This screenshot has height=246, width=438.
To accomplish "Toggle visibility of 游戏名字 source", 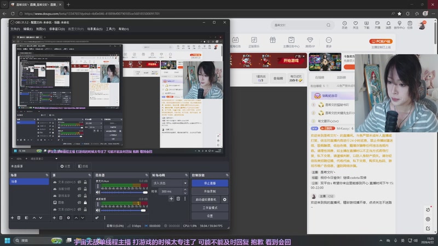I will pos(79,196).
